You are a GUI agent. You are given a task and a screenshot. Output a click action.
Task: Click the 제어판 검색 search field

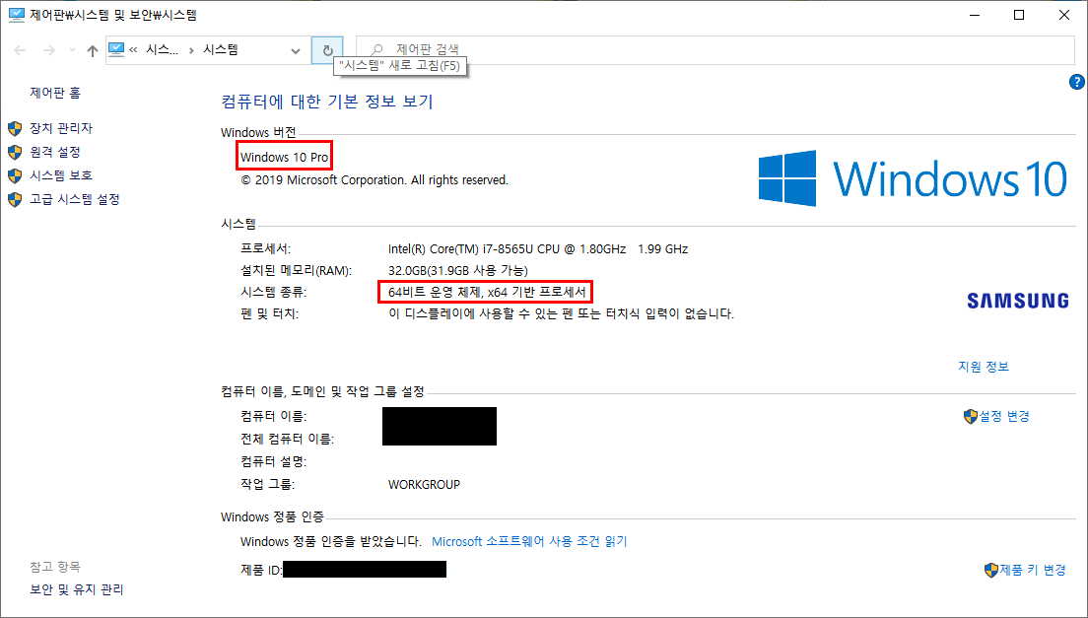pos(715,50)
